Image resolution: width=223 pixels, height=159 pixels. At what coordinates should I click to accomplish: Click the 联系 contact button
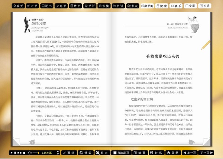point(176,6)
